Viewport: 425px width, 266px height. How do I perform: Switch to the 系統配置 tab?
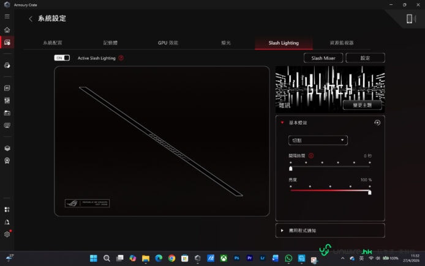point(53,43)
